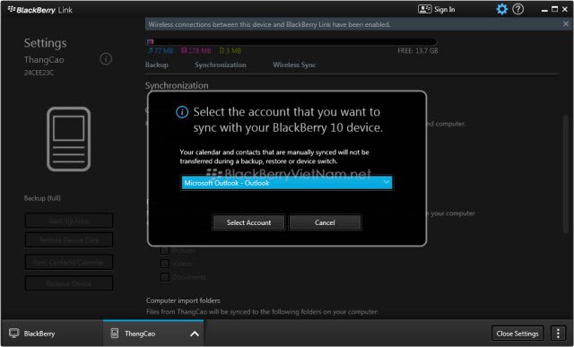The height and width of the screenshot is (347, 574).
Task: Toggle the Documents checkbox
Action: click(165, 277)
